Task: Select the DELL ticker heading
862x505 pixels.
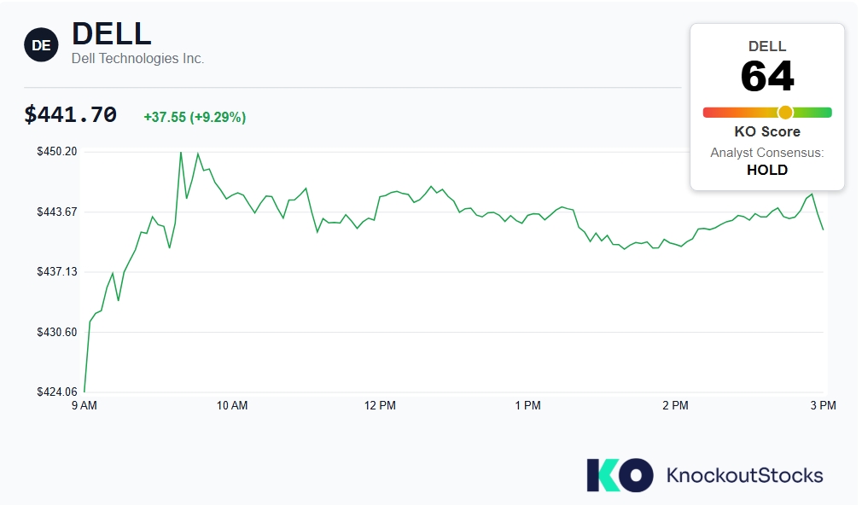Action: tap(112, 33)
